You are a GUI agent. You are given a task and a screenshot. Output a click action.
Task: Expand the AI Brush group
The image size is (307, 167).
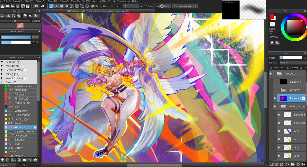(2, 62)
